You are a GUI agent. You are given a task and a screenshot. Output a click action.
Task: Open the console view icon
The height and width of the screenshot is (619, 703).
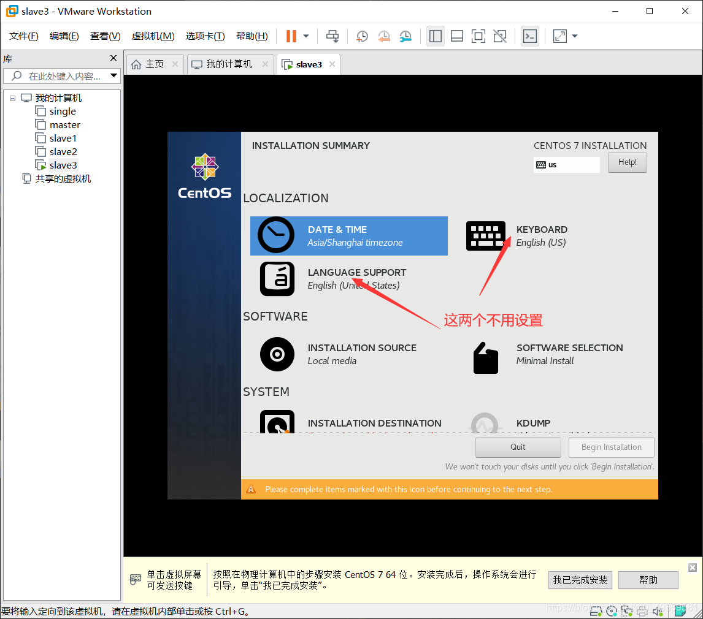tap(530, 36)
